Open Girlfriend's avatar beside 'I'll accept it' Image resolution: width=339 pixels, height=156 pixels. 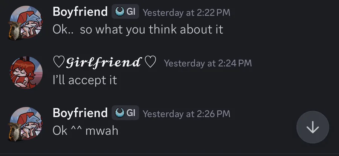pyautogui.click(x=26, y=73)
